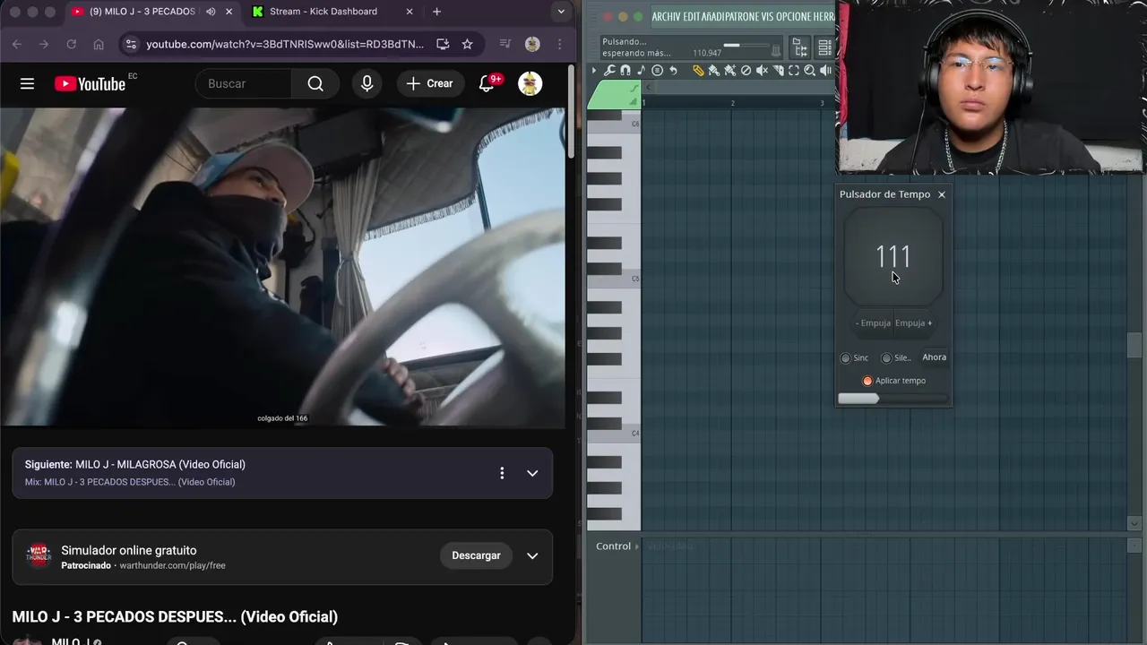Click the piano roll vertical scrollbar handle
The height and width of the screenshot is (645, 1147).
tap(1134, 345)
